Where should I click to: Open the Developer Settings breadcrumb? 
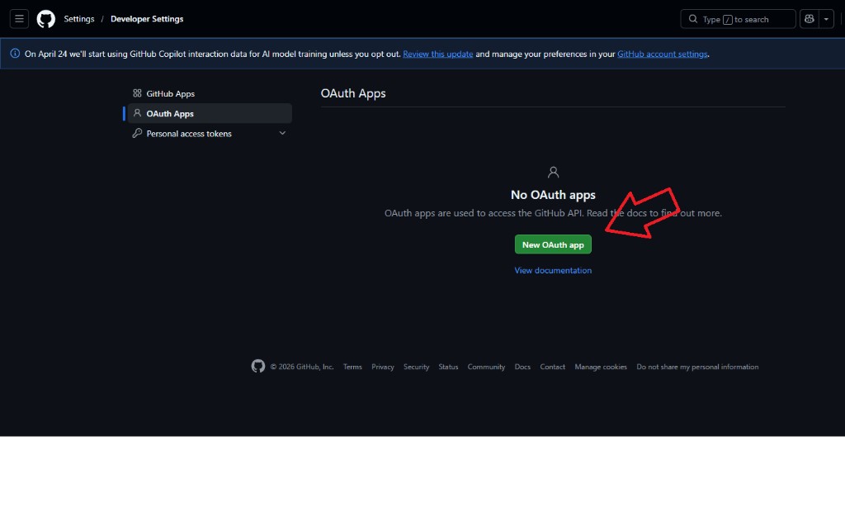click(x=147, y=19)
